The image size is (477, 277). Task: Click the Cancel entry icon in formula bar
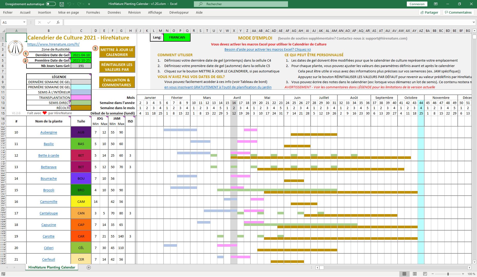(x=40, y=22)
